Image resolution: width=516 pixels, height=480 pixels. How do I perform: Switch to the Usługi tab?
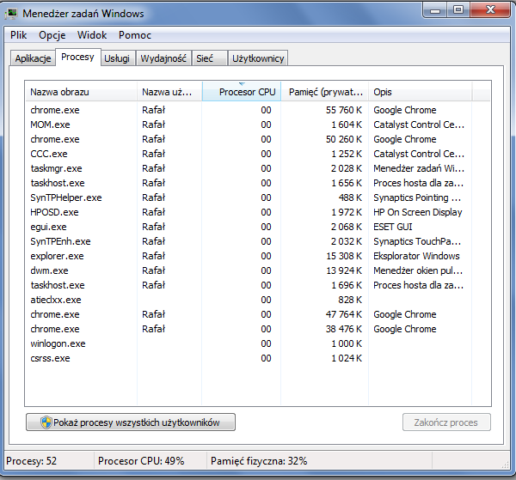pos(117,58)
